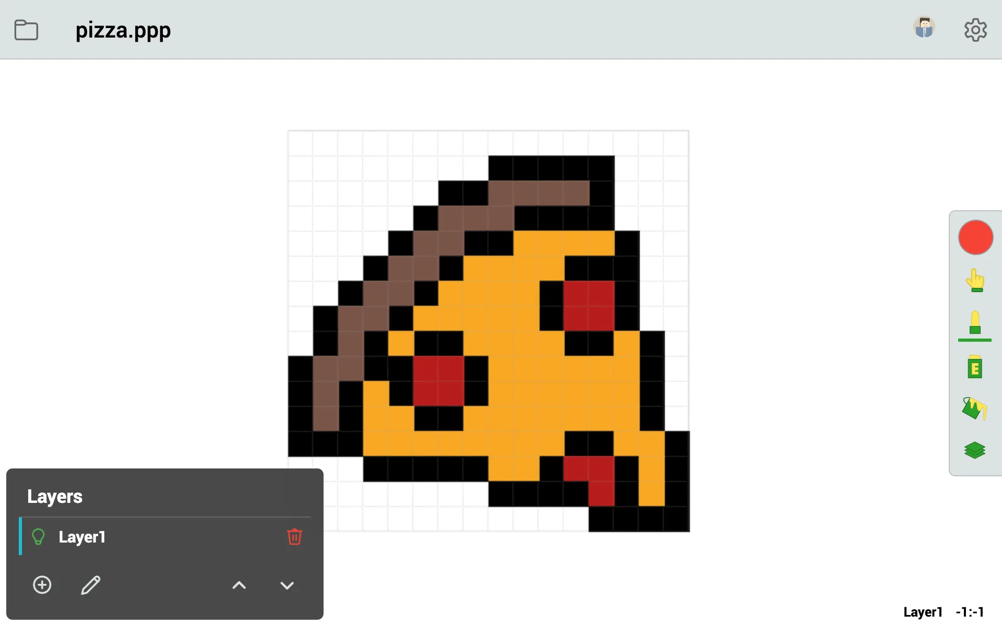Screen dimensions: 1002x626
Task: Select the pointer/finger tool
Action: (975, 280)
